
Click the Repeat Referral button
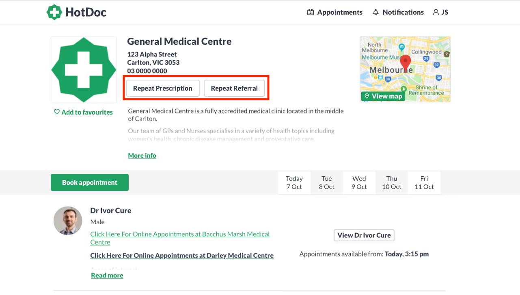tap(234, 88)
